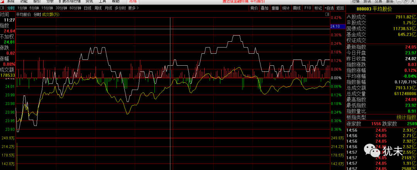Click the 权证成交 row label
This screenshot has width=417, height=170.
pyautogui.click(x=356, y=41)
